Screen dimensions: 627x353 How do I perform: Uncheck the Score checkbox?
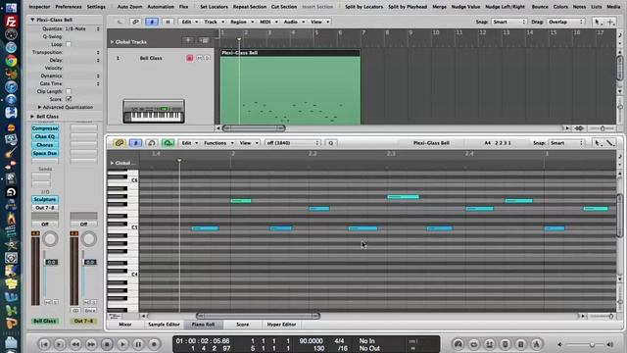69,99
